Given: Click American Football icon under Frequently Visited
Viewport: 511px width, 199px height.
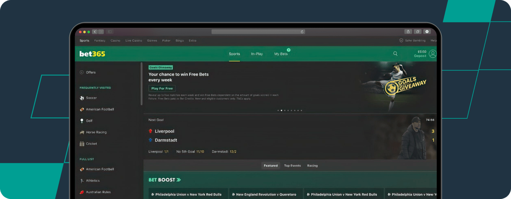Looking at the screenshot, I should pyautogui.click(x=82, y=110).
